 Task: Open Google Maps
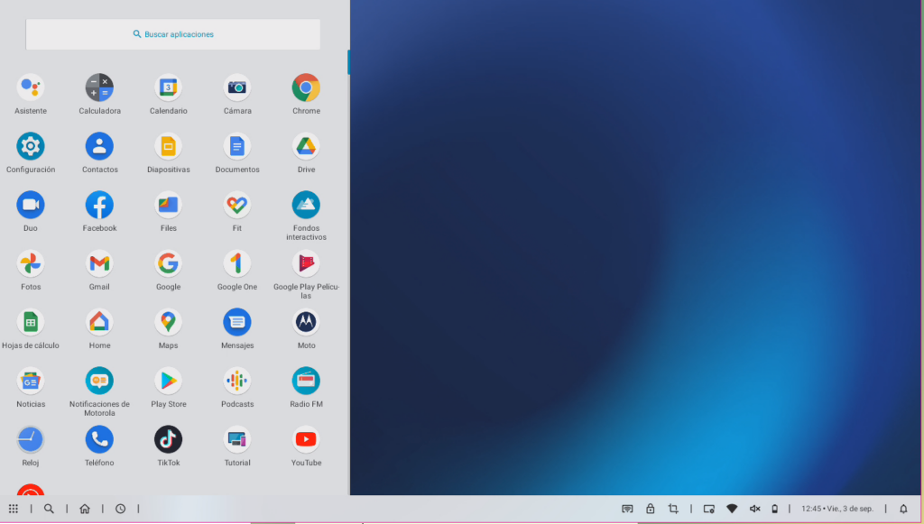[x=168, y=322]
